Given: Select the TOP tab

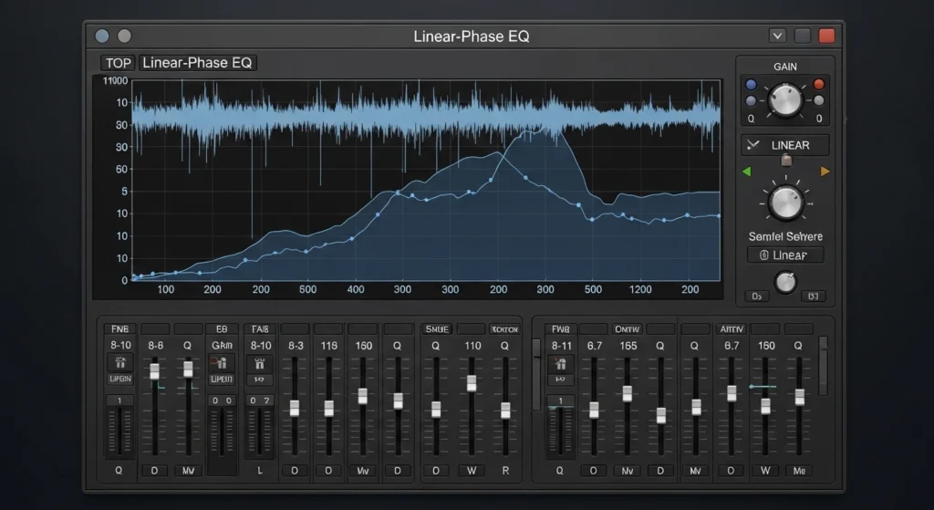Looking at the screenshot, I should [118, 63].
